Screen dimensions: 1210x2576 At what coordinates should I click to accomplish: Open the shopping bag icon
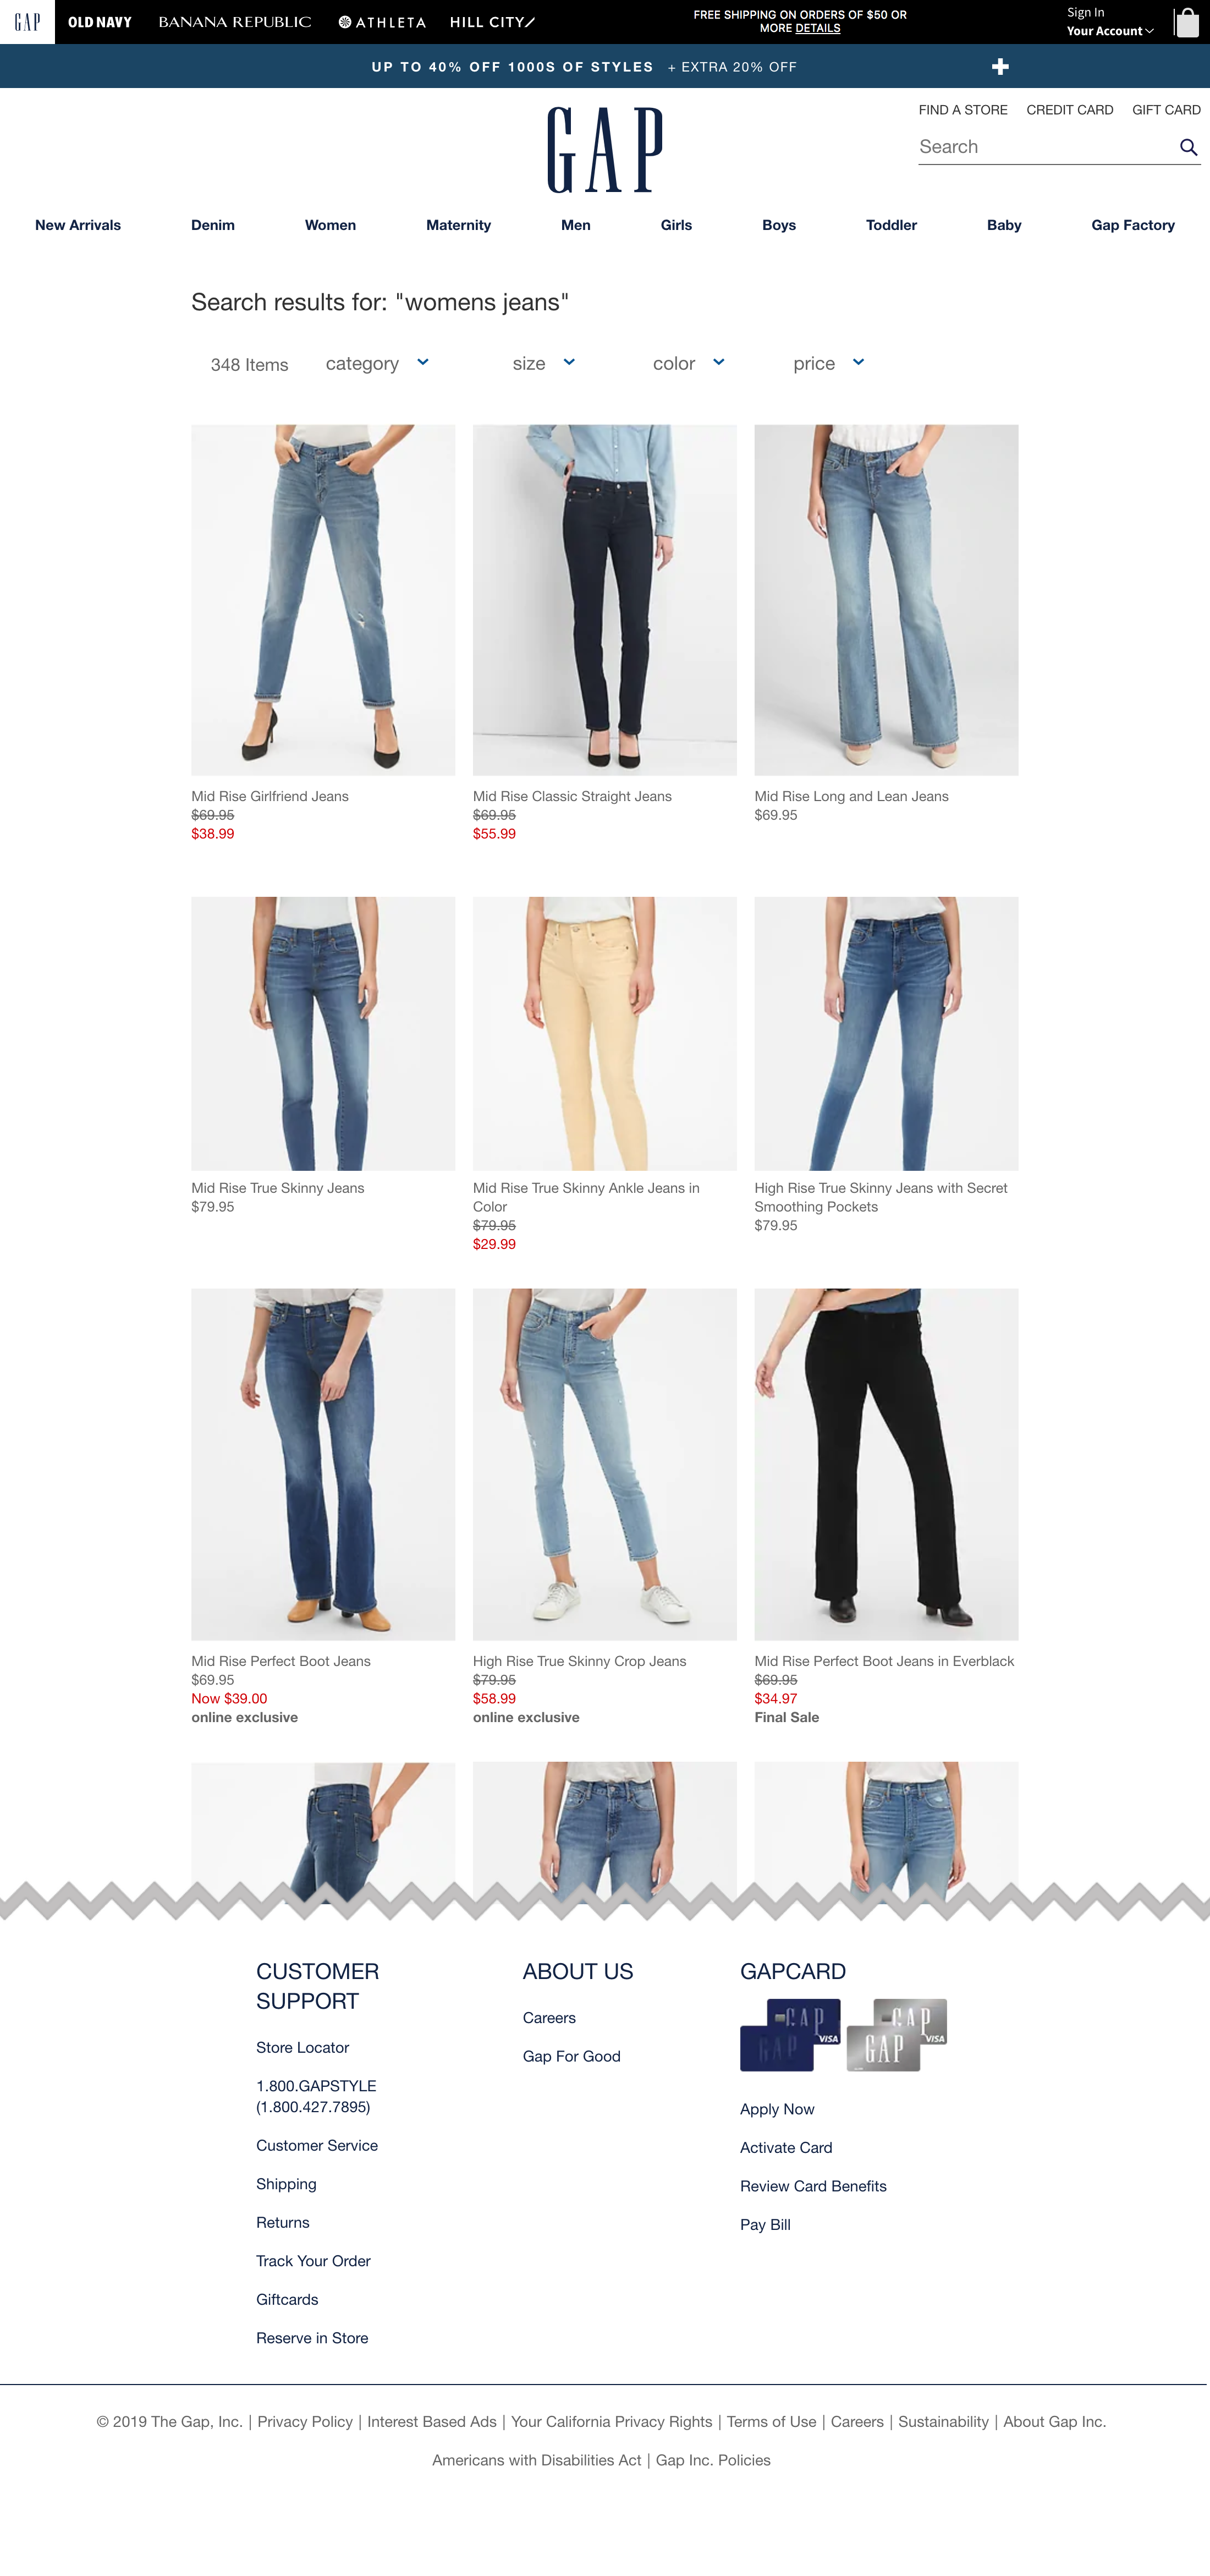tap(1186, 22)
